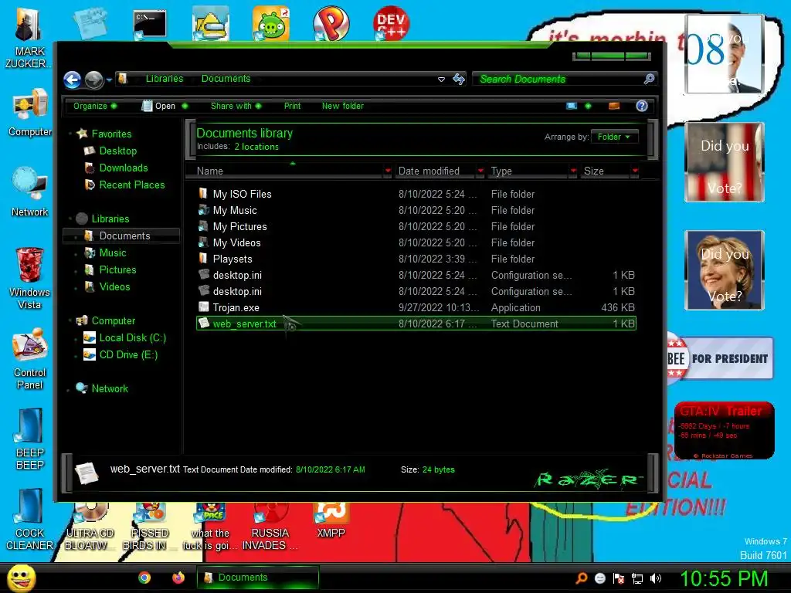Image resolution: width=791 pixels, height=593 pixels.
Task: Click the GTA:IV Trailer countdown gadget
Action: click(724, 430)
